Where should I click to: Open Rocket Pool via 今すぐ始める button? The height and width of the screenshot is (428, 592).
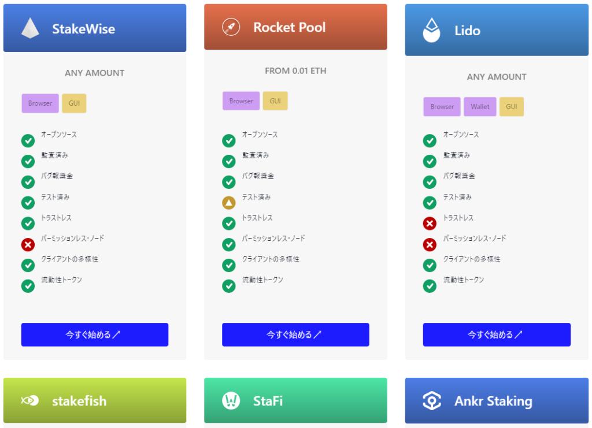click(x=295, y=334)
